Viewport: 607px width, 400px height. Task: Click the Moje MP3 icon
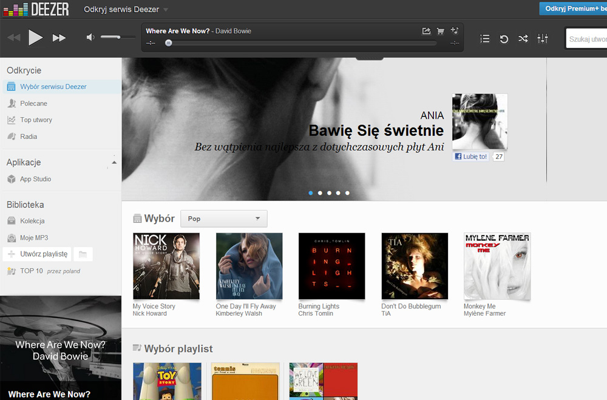pyautogui.click(x=12, y=238)
